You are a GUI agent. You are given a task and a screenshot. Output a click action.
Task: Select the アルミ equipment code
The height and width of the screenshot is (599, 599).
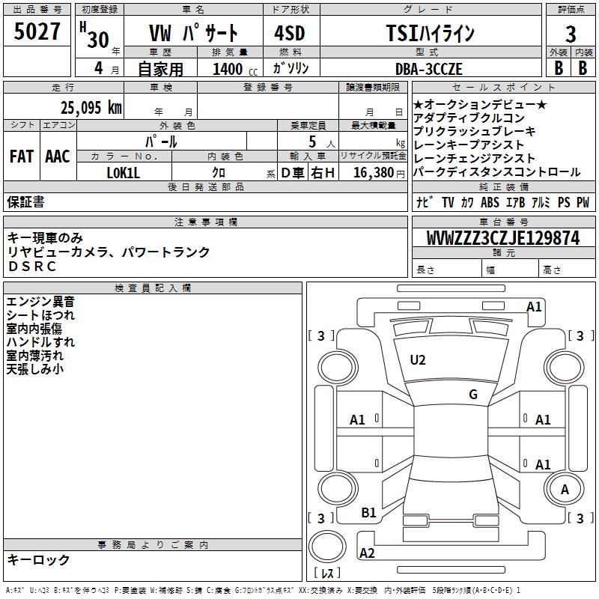tap(541, 202)
